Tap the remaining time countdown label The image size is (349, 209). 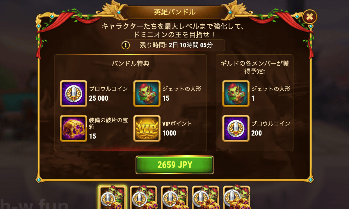(x=176, y=46)
